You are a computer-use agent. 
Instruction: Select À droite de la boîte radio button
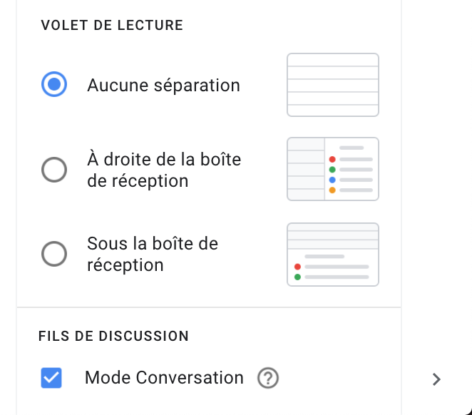point(54,170)
